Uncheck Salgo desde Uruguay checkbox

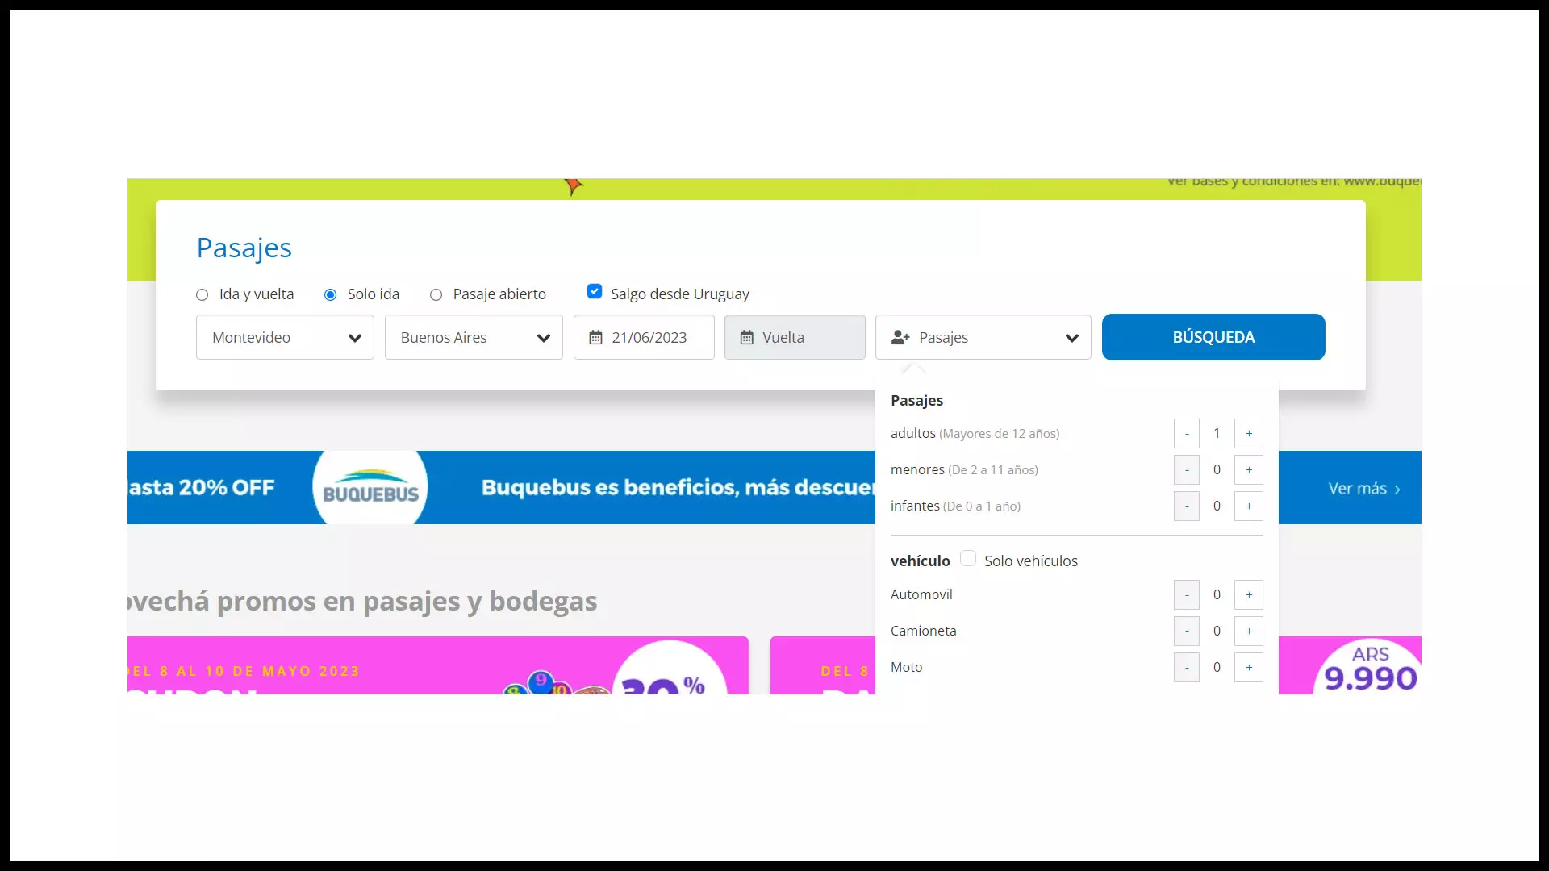click(595, 292)
